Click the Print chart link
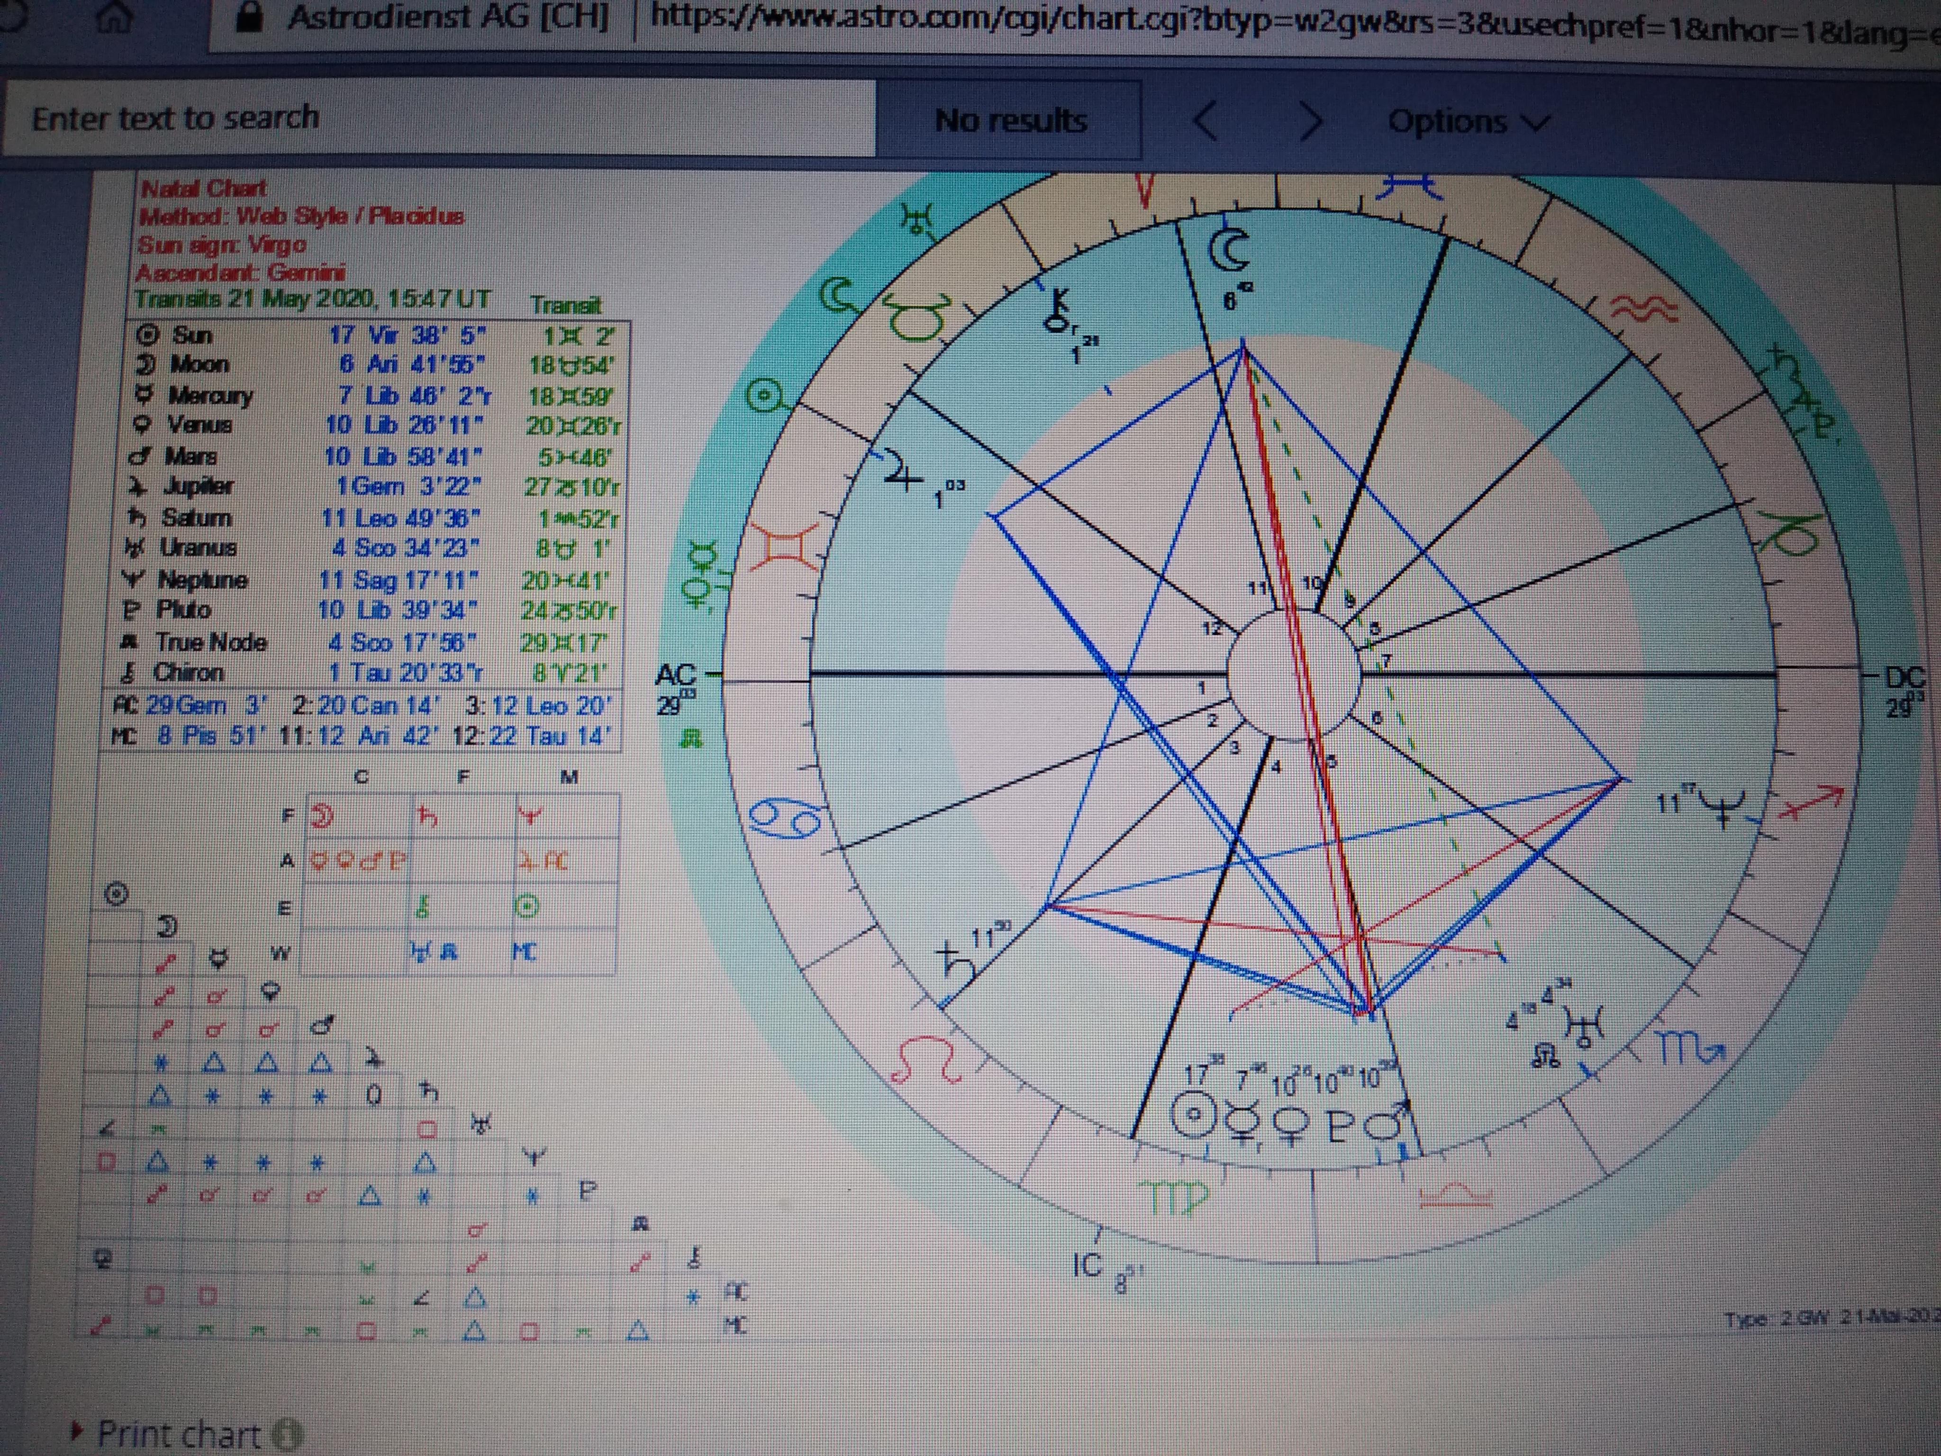Image resolution: width=1941 pixels, height=1456 pixels. point(179,1434)
